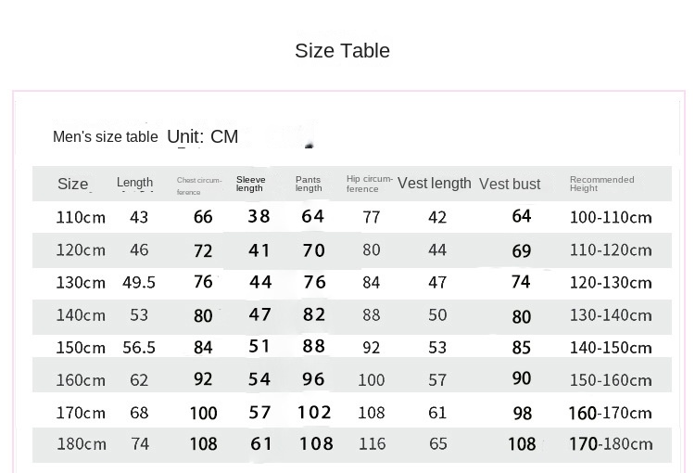Select the 'Recommended Height' column header
The height and width of the screenshot is (473, 695).
point(602,184)
